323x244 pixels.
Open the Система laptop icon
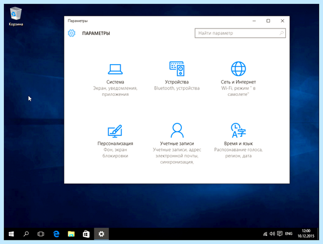tap(115, 69)
